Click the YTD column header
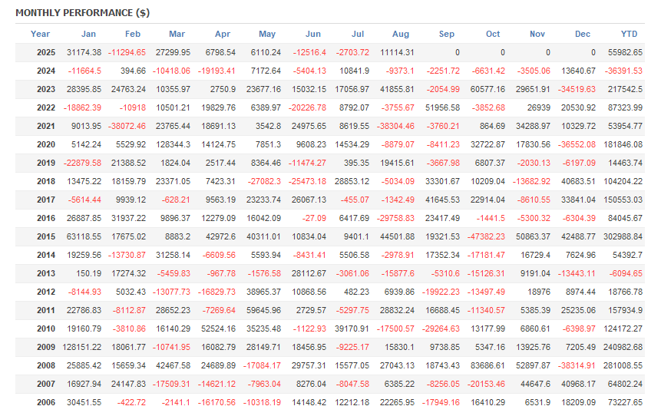 (x=629, y=34)
